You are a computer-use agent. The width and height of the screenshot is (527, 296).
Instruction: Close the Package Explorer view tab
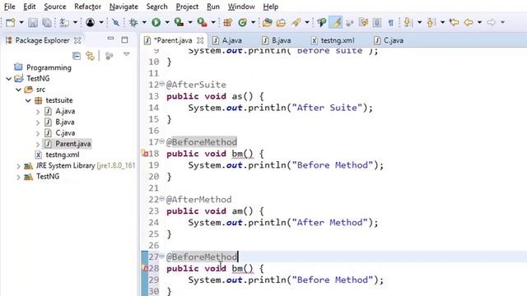pyautogui.click(x=77, y=40)
